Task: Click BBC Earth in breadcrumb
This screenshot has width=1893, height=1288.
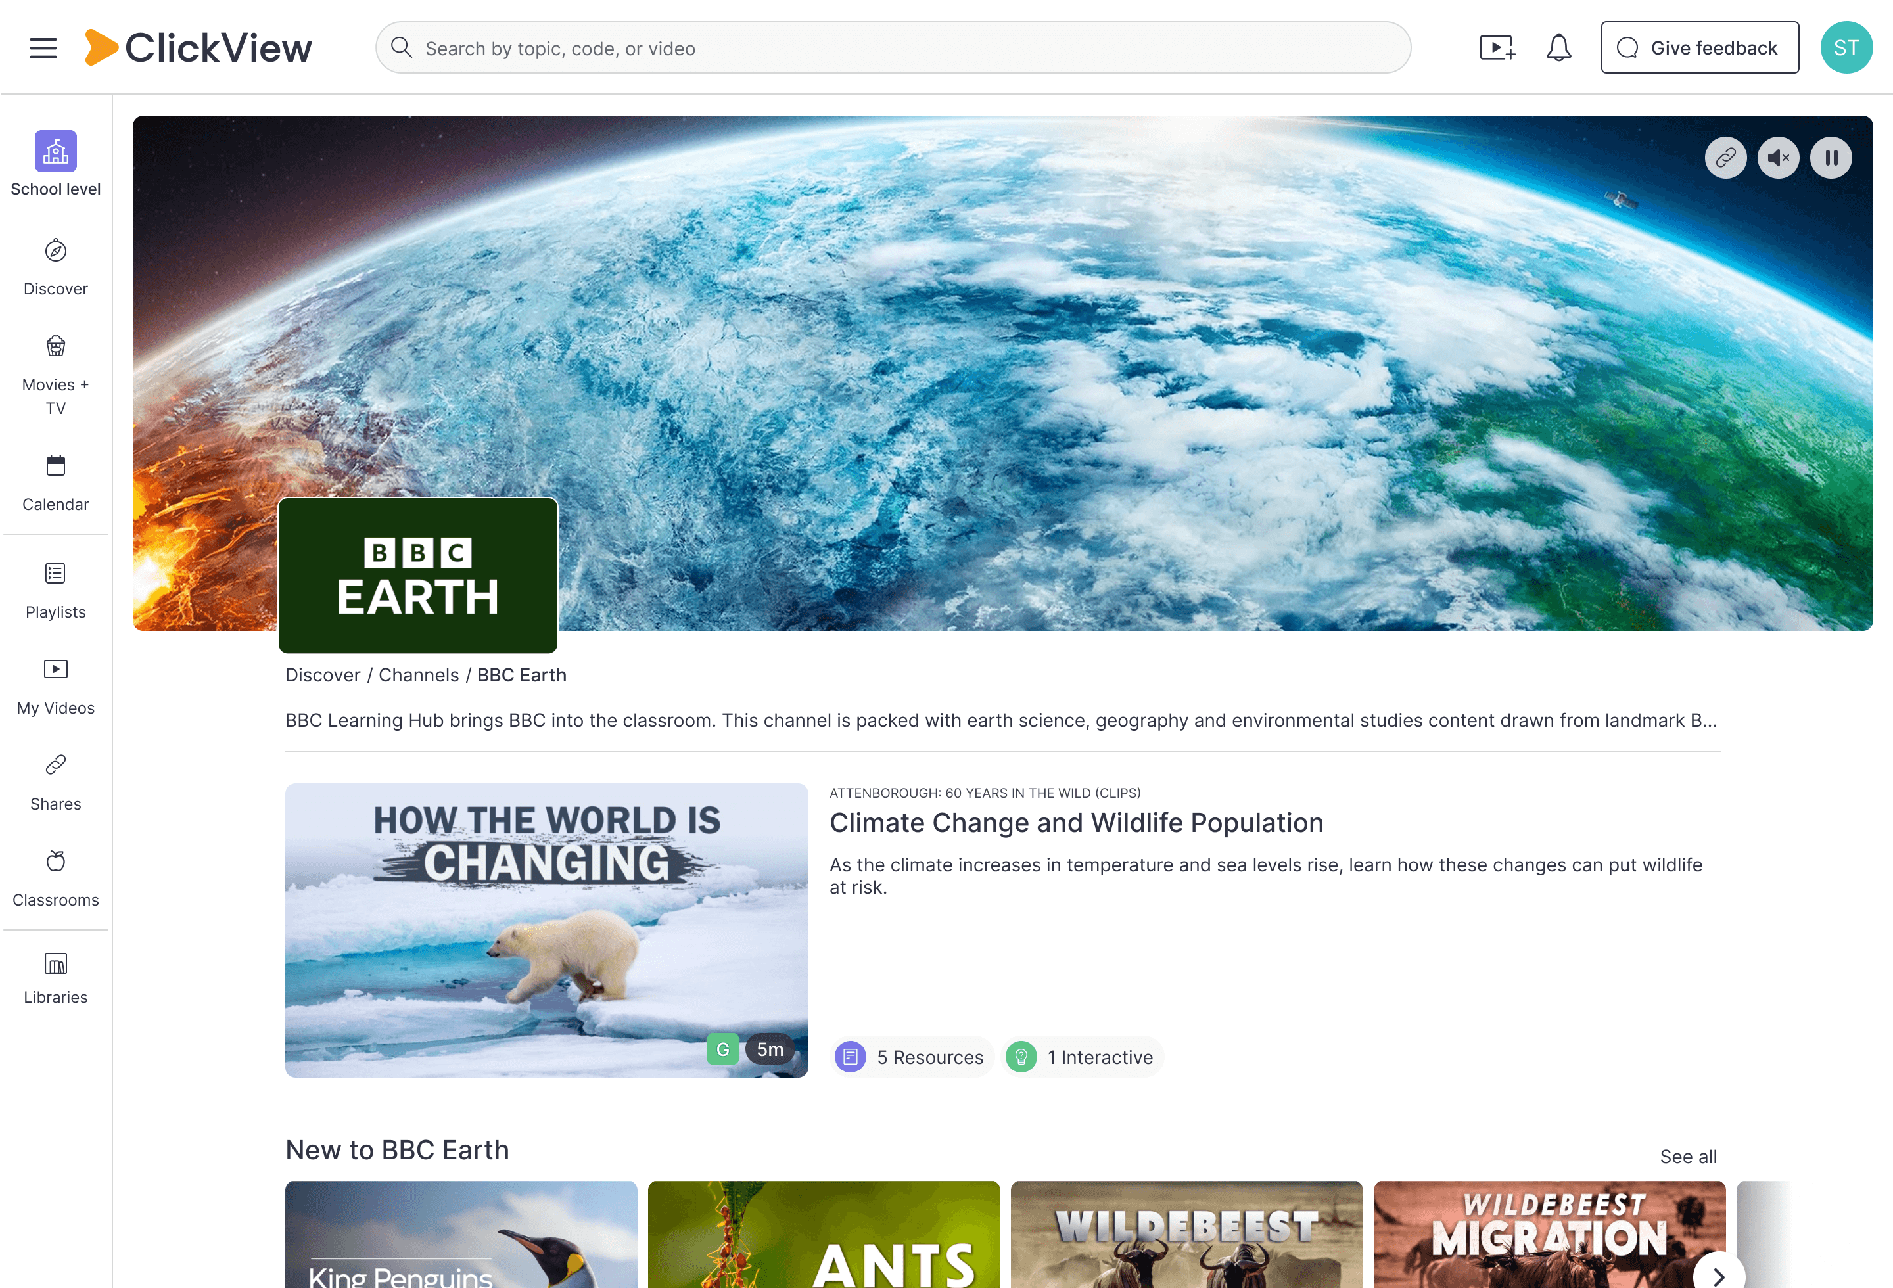Action: pos(521,675)
